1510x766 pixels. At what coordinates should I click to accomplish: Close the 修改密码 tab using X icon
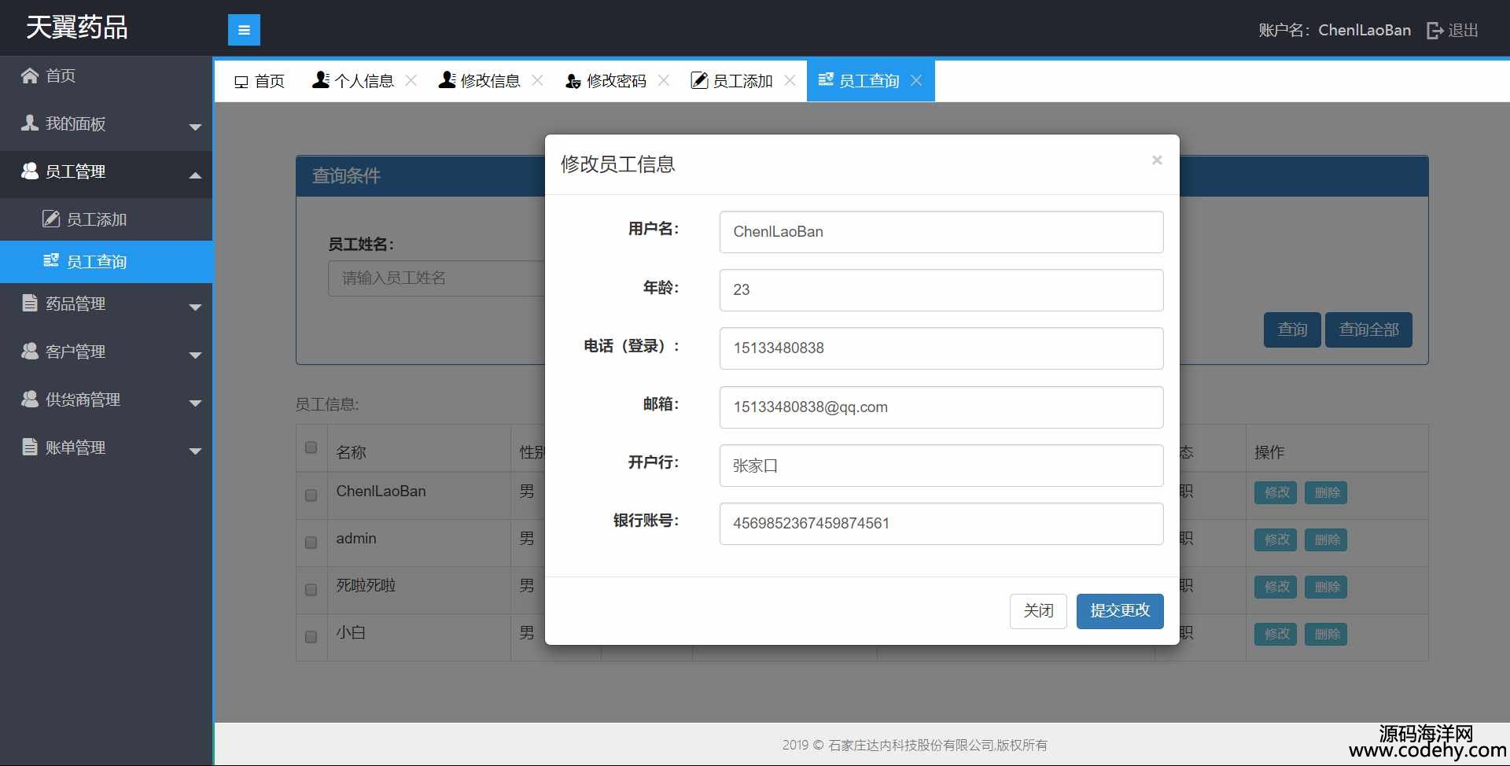(x=664, y=80)
